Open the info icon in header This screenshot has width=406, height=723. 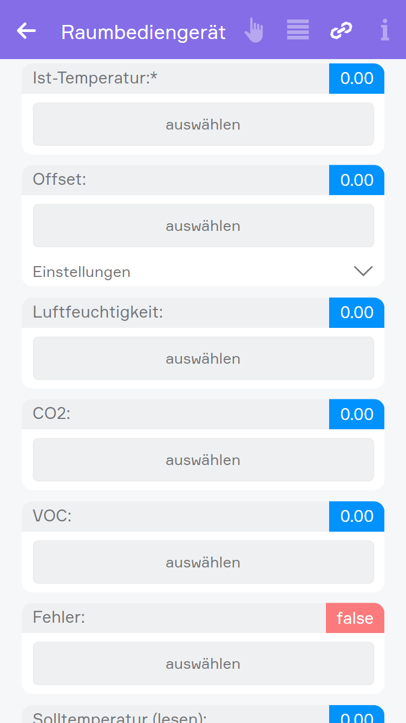coord(384,30)
